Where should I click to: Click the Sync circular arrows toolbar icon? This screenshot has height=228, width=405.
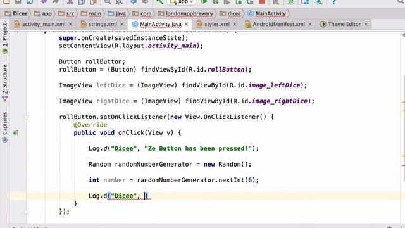click(30, 2)
